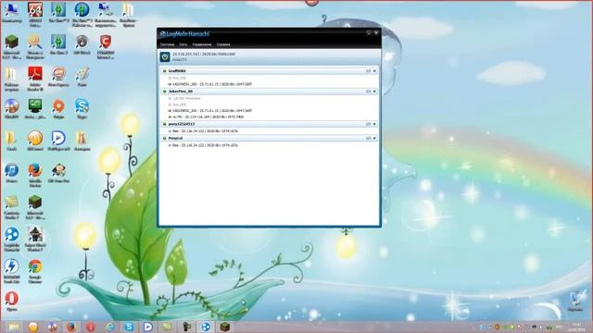
Task: Open the Computer desktop icon
Action: tap(12, 12)
